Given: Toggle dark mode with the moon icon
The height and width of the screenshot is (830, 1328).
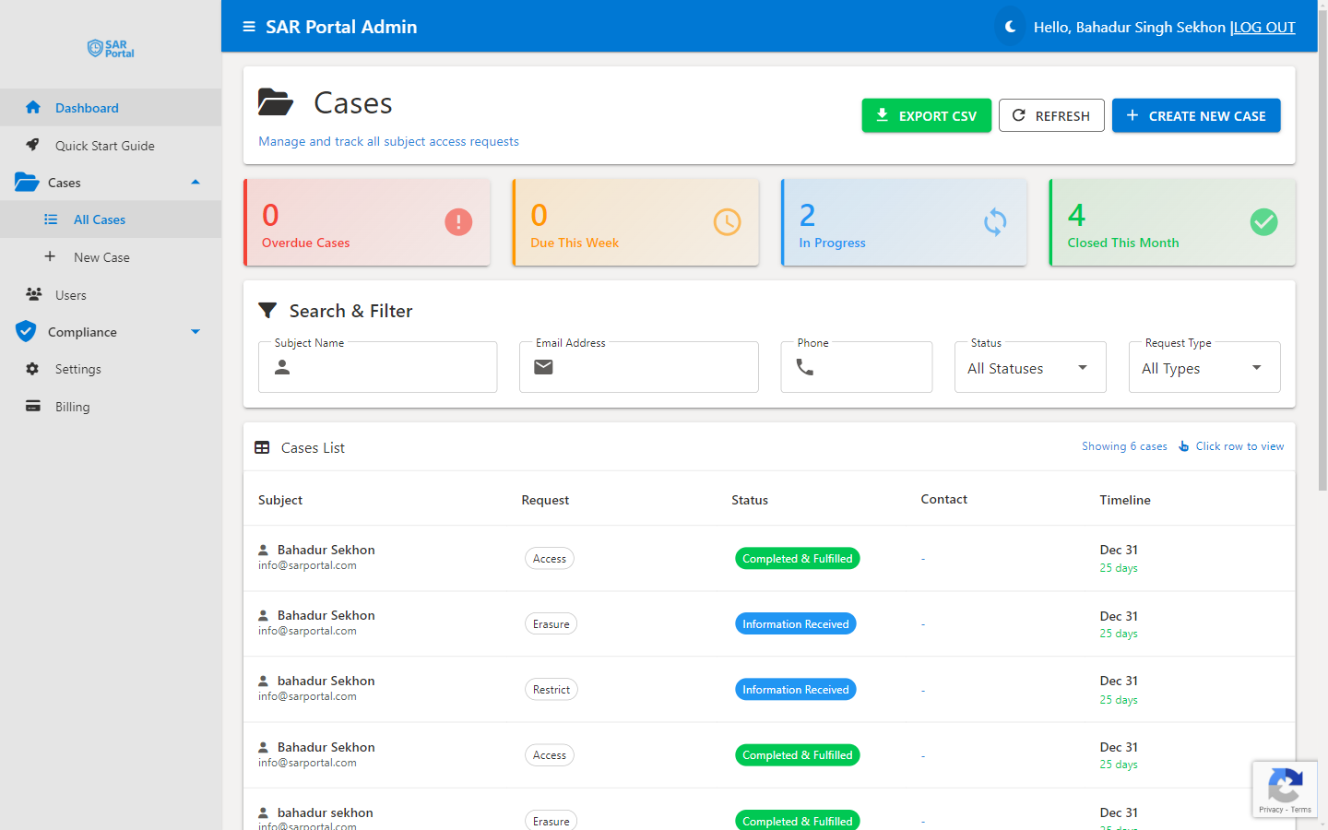Looking at the screenshot, I should tap(1010, 27).
